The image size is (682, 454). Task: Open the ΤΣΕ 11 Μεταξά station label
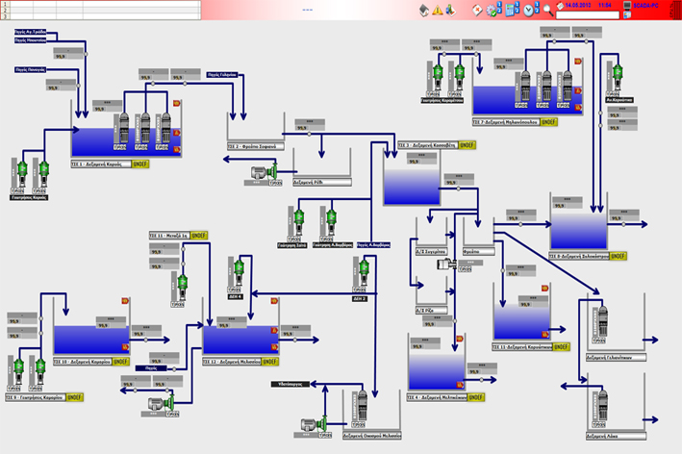tap(169, 235)
